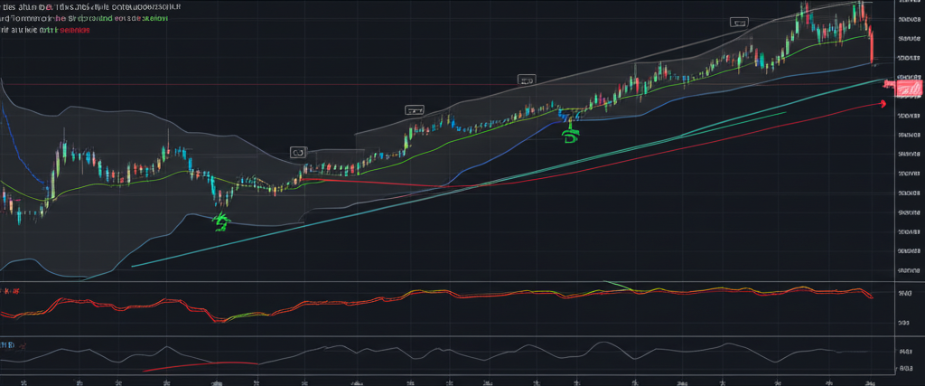Image resolution: width=925 pixels, height=386 pixels.
Task: Click the red current price tag on price axis
Action: (906, 87)
